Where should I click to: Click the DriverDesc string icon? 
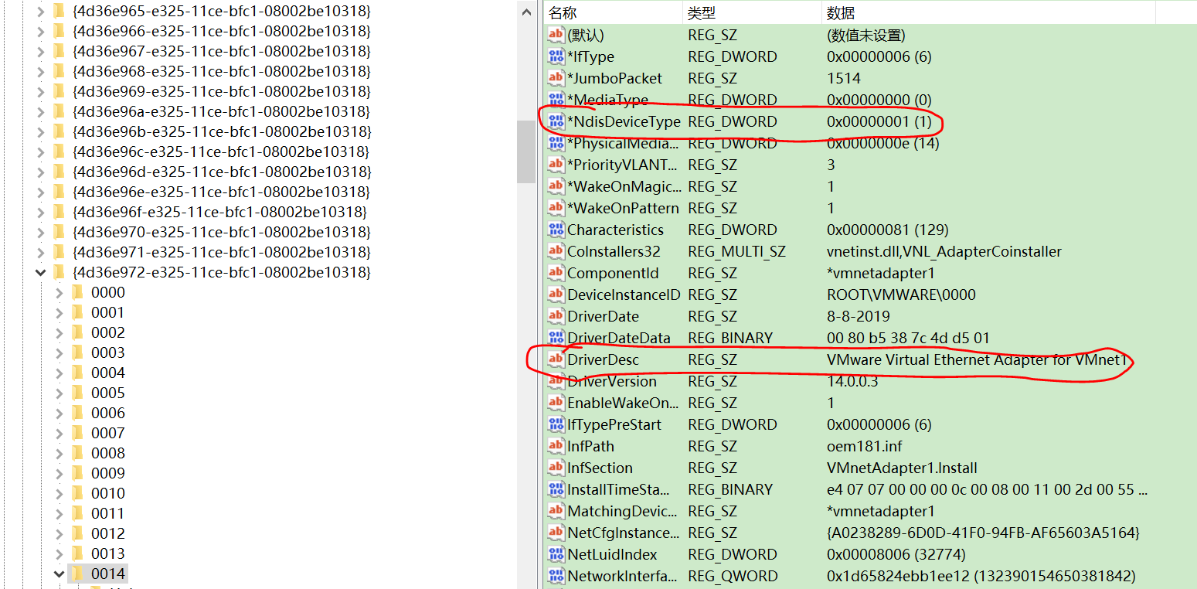[556, 359]
